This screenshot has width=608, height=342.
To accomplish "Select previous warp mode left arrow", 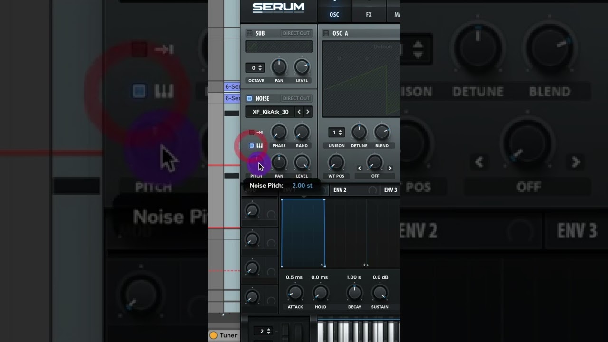I will 360,168.
